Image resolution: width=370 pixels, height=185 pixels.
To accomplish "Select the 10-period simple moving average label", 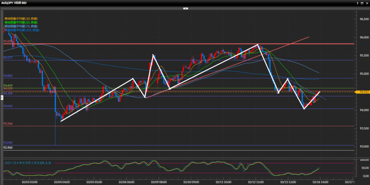I will click(x=21, y=18).
